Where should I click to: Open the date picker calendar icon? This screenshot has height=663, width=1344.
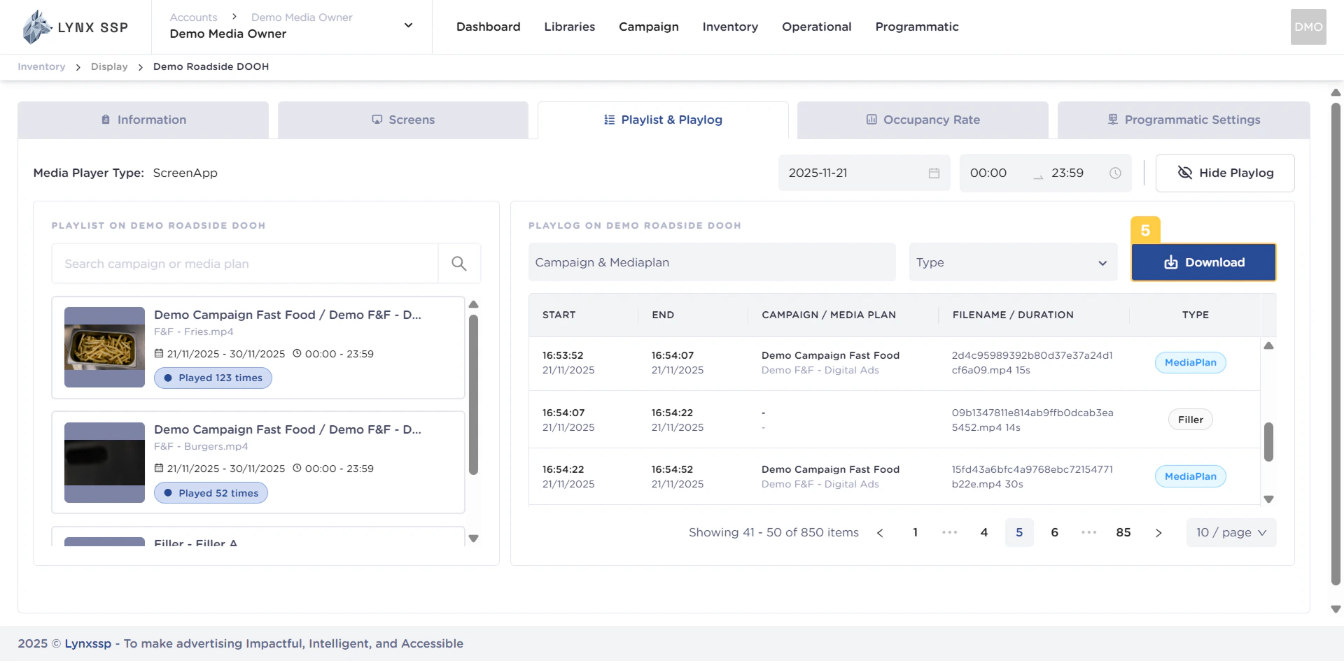pos(934,173)
